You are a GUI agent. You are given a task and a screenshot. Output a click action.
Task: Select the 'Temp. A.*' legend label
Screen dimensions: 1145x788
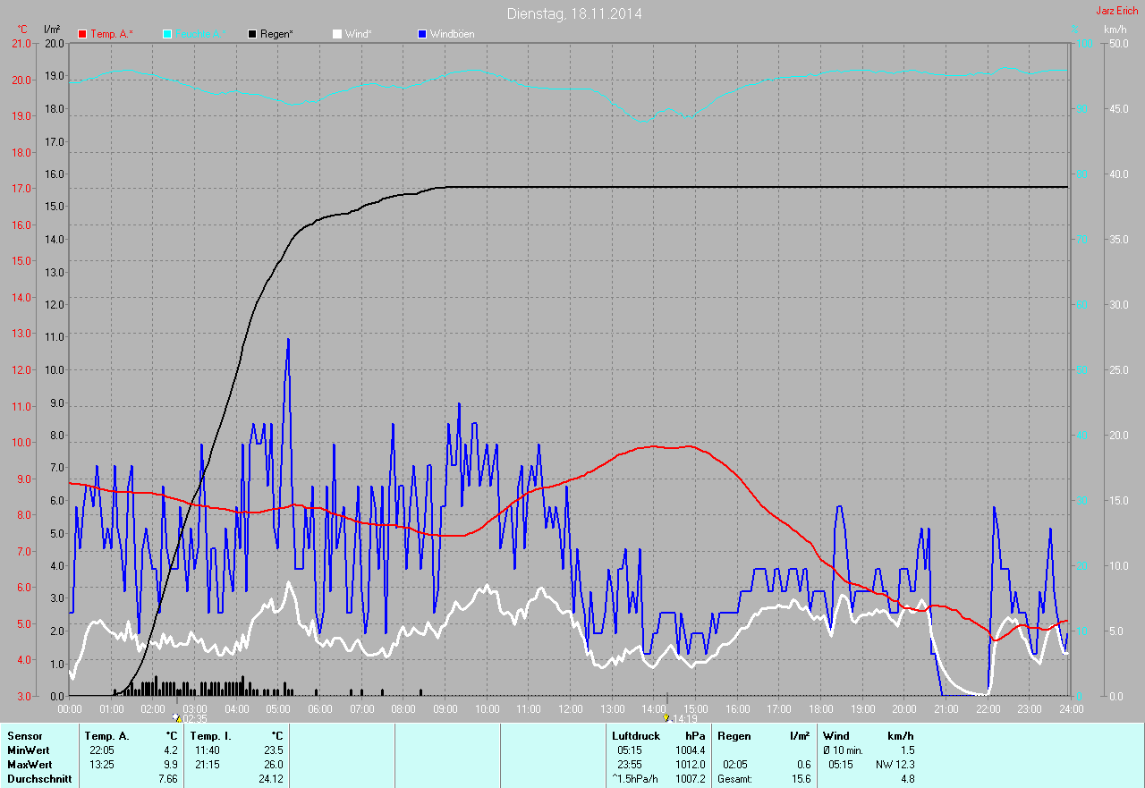point(112,34)
